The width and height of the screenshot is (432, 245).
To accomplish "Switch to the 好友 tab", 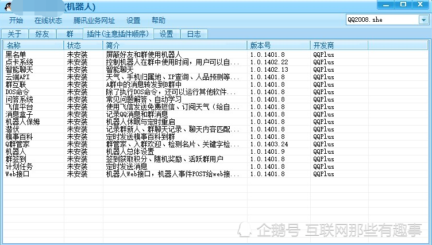I will (x=42, y=34).
